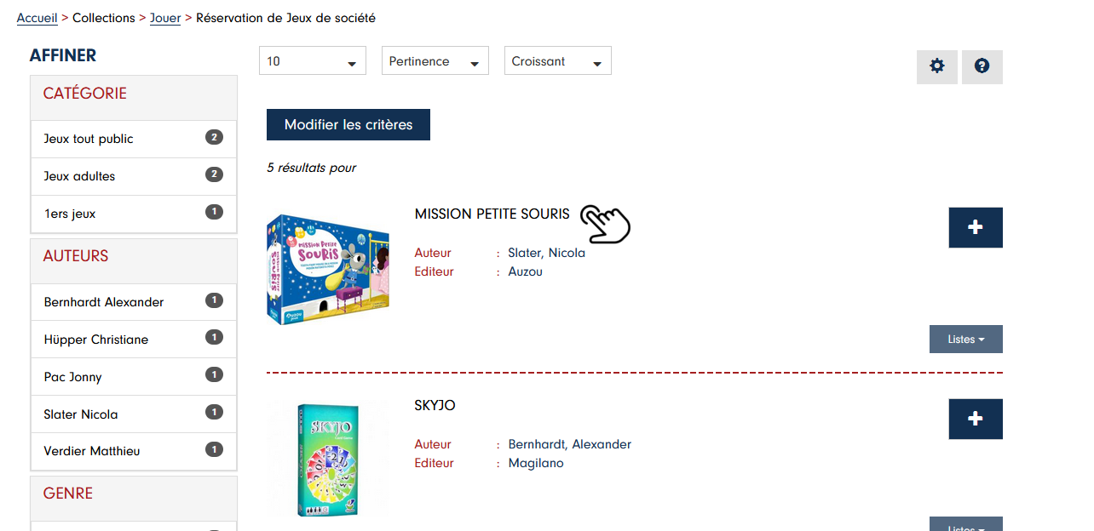Click the Modifier les critères button
Viewport: 1094px width, 531px height.
point(348,124)
